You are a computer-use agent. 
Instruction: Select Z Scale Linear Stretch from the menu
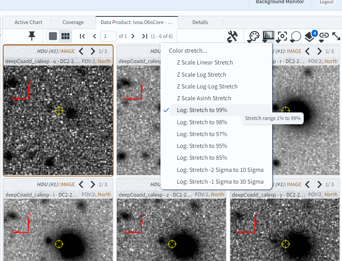click(204, 62)
